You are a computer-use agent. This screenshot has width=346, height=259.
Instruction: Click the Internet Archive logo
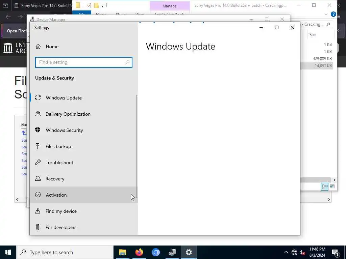coord(15,48)
